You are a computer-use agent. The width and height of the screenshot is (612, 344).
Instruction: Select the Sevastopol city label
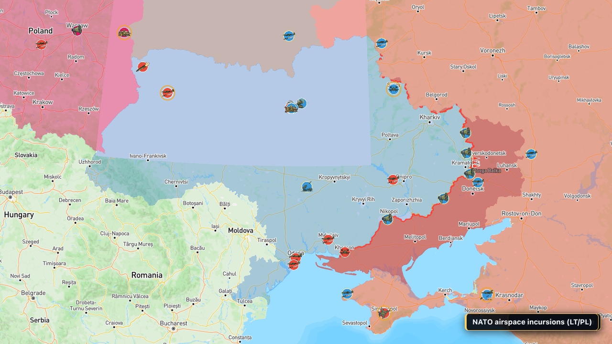pyautogui.click(x=355, y=323)
